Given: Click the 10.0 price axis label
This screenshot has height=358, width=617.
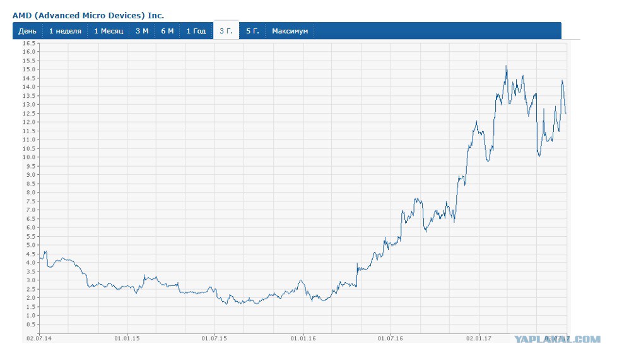Looking at the screenshot, I should [x=29, y=157].
